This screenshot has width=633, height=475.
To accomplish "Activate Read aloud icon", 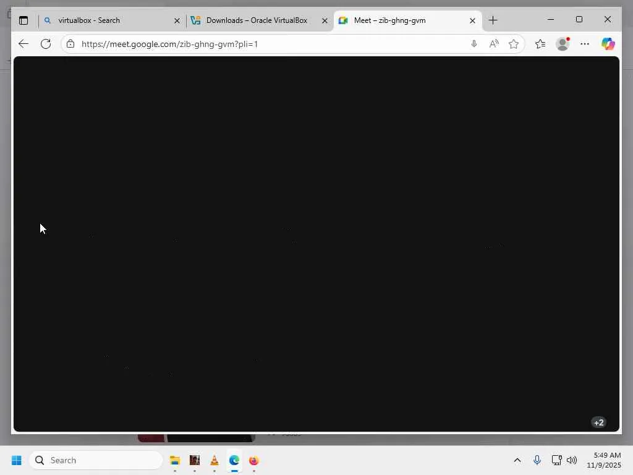I will point(494,44).
